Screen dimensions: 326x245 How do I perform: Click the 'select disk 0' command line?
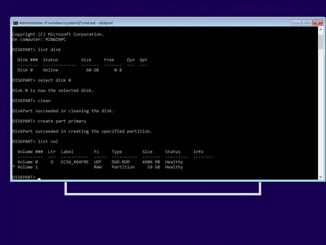click(41, 80)
